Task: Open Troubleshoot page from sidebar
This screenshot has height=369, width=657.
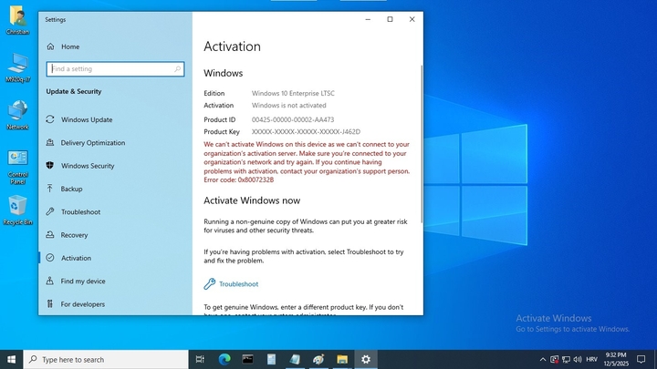Action: pos(80,212)
